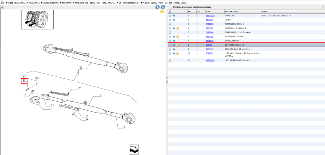Screen dimensions: 325x155
Task: Open Case IH AG APAC breadcrumb
Action: [16, 3]
